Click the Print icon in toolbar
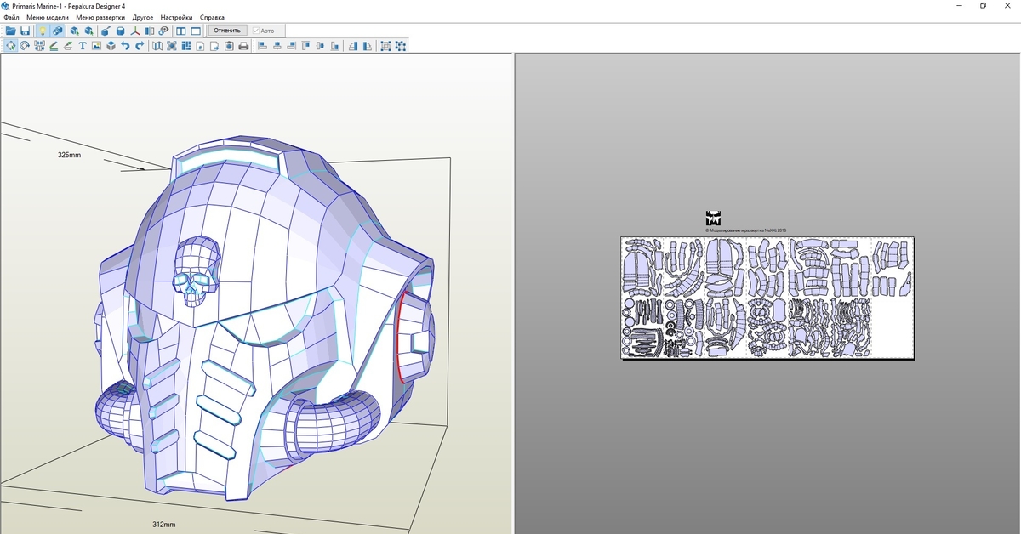Screen dimensions: 1021x534 tap(243, 46)
